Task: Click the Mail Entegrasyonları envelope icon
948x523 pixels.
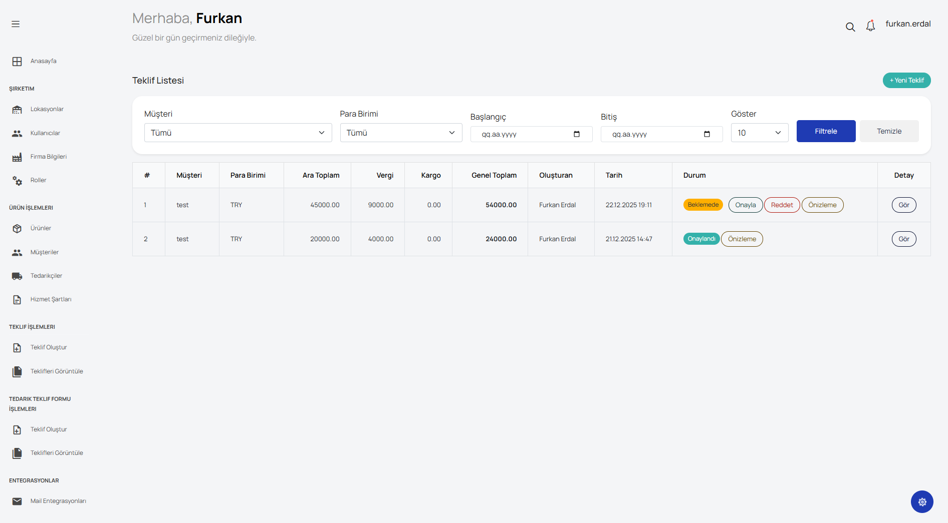Action: click(x=17, y=501)
